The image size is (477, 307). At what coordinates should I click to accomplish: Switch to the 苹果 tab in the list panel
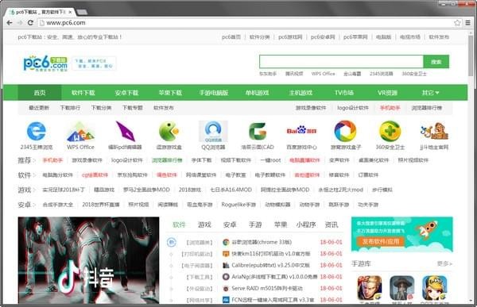(x=281, y=224)
